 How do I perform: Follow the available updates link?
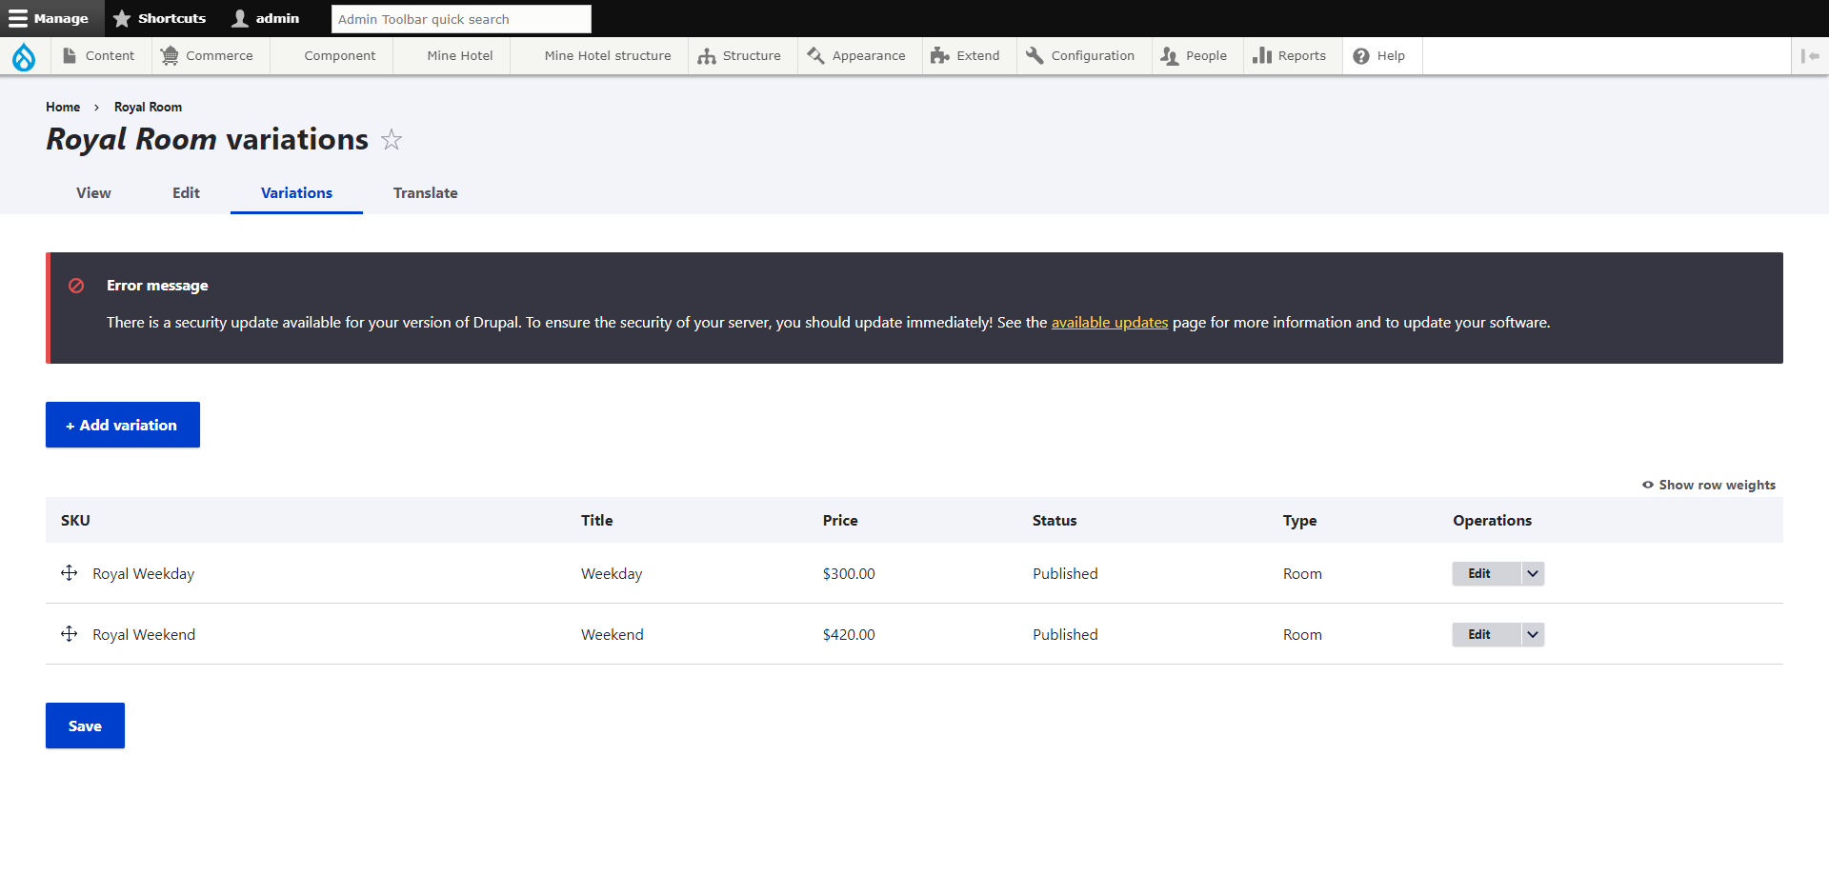1109,323
